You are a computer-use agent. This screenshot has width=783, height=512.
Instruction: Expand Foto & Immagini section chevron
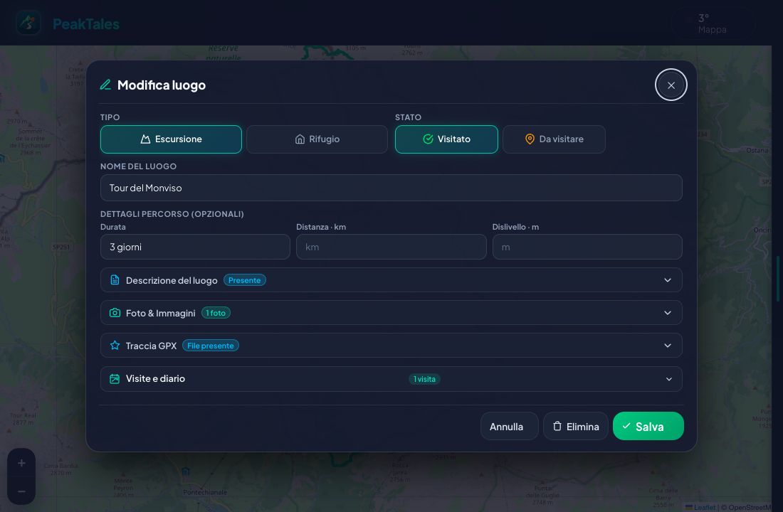pos(668,313)
